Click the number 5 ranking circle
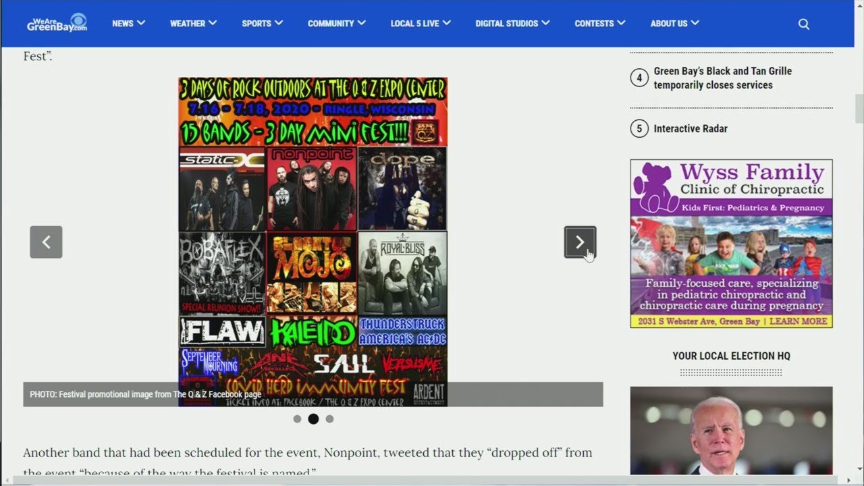The height and width of the screenshot is (486, 864). point(639,128)
